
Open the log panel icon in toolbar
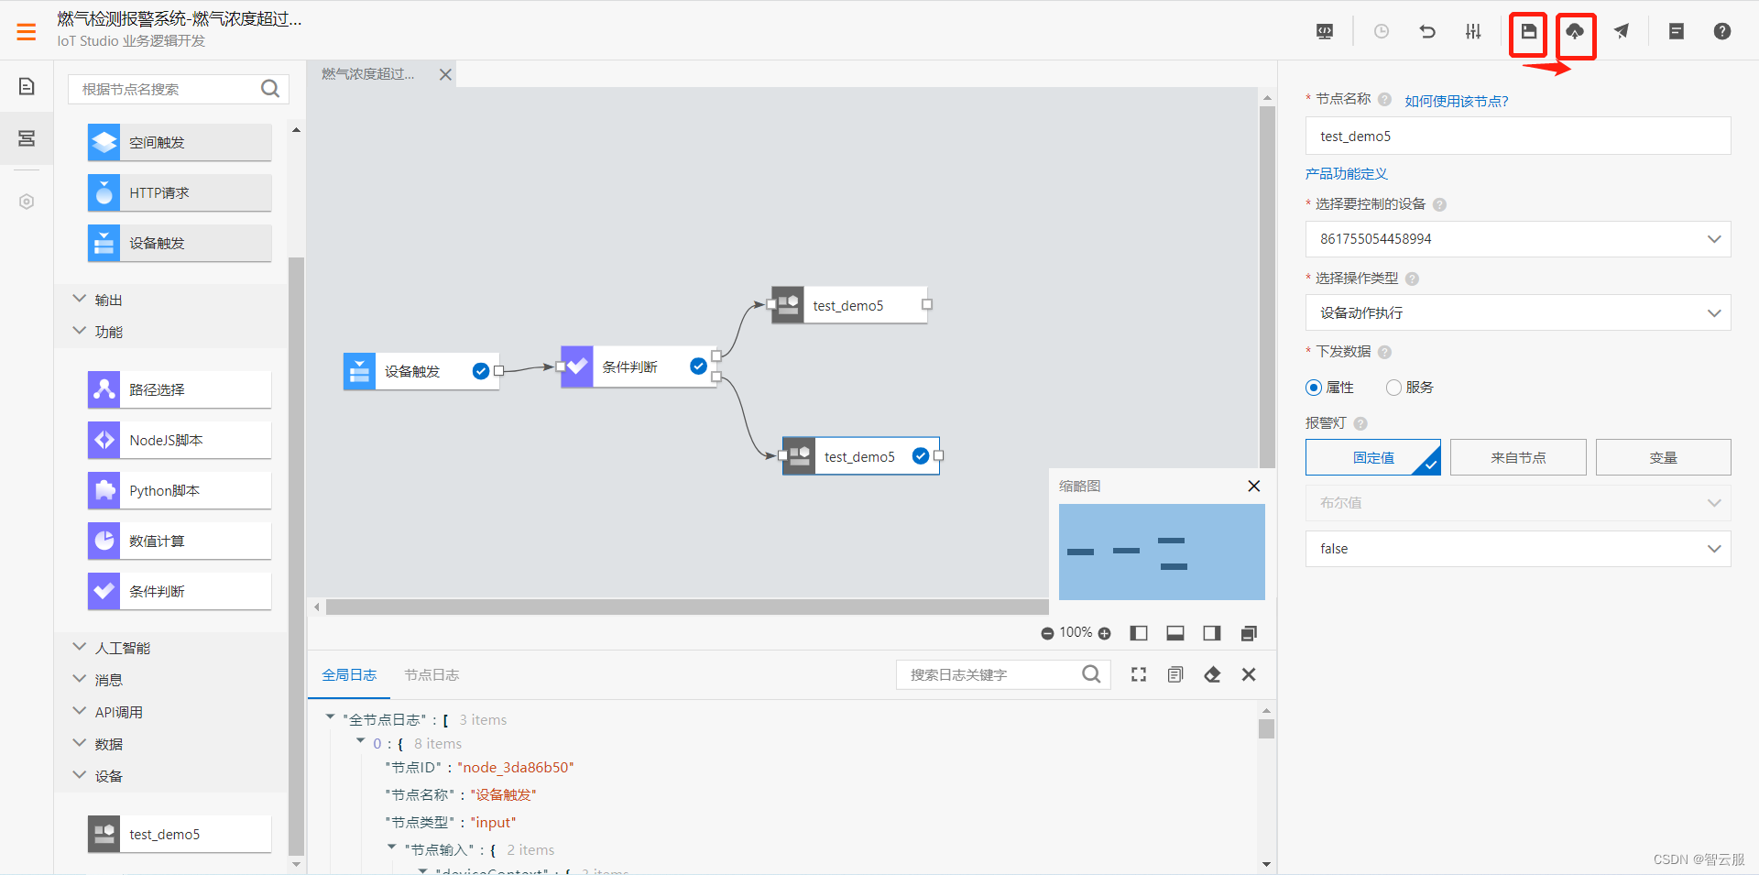(x=1677, y=32)
